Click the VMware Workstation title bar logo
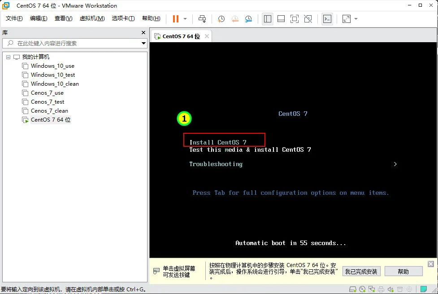The image size is (438, 294). pyautogui.click(x=6, y=5)
